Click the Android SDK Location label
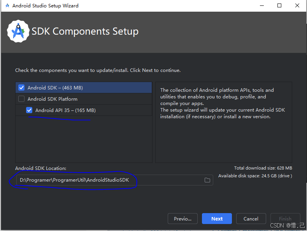307x231 pixels. coord(41,168)
